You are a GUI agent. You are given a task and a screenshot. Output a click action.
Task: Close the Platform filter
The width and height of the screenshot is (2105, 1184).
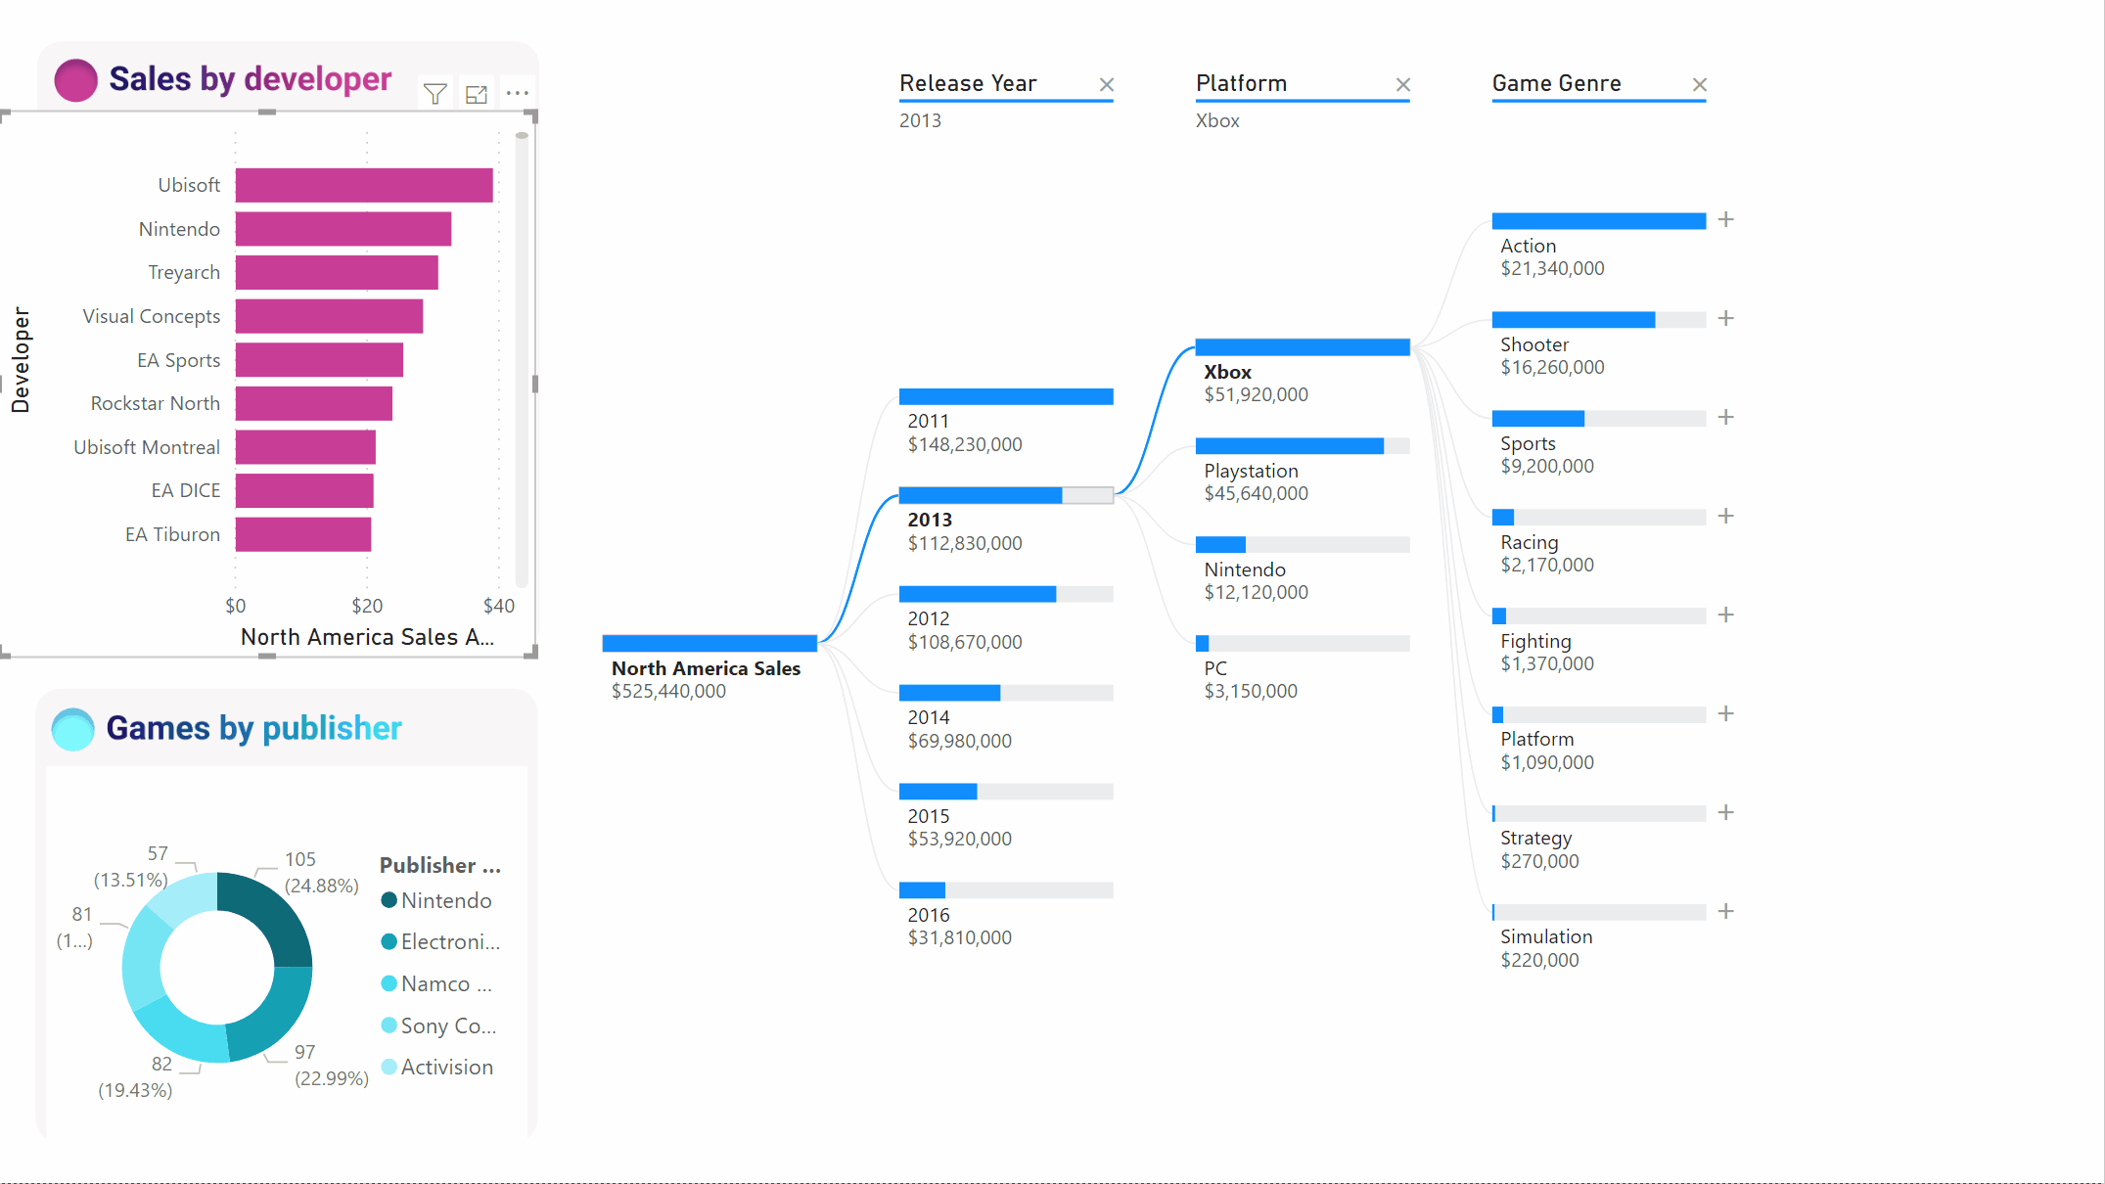[1402, 82]
